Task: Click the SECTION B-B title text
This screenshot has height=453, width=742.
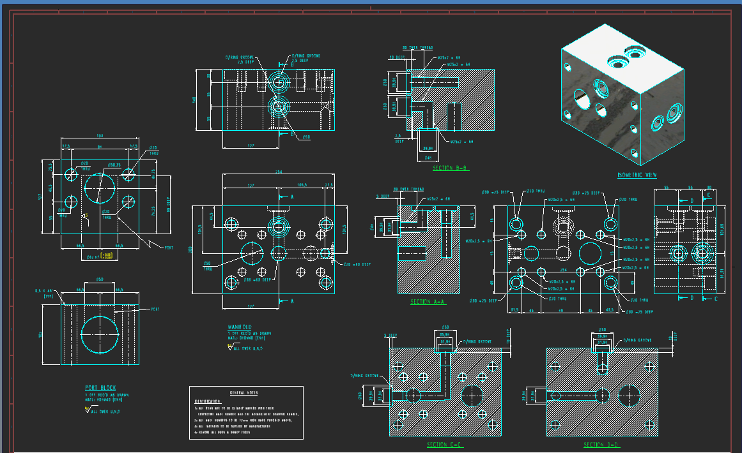Action: (450, 168)
